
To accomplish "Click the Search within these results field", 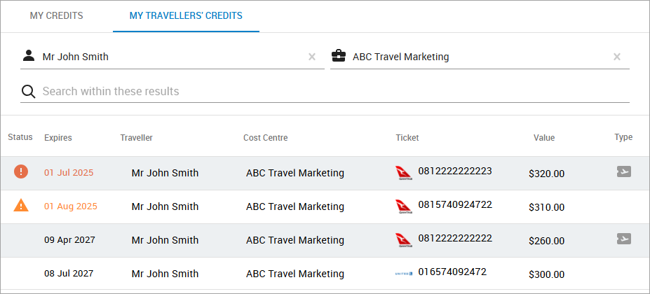I will 330,92.
